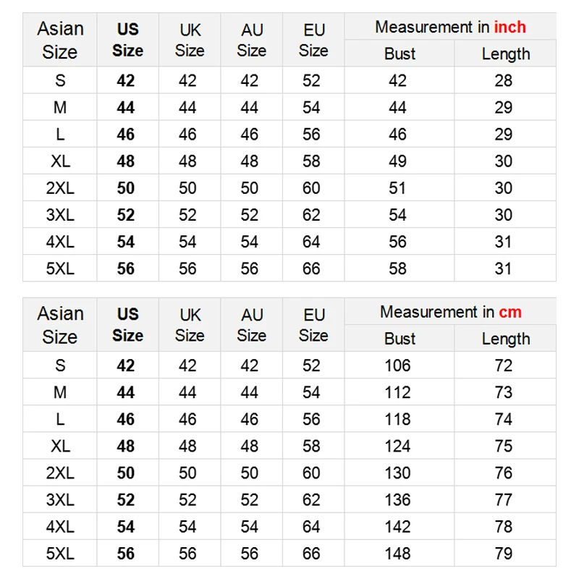This screenshot has height=579, width=579.
Task: Click the "Length" header in cm table
Action: tap(505, 339)
